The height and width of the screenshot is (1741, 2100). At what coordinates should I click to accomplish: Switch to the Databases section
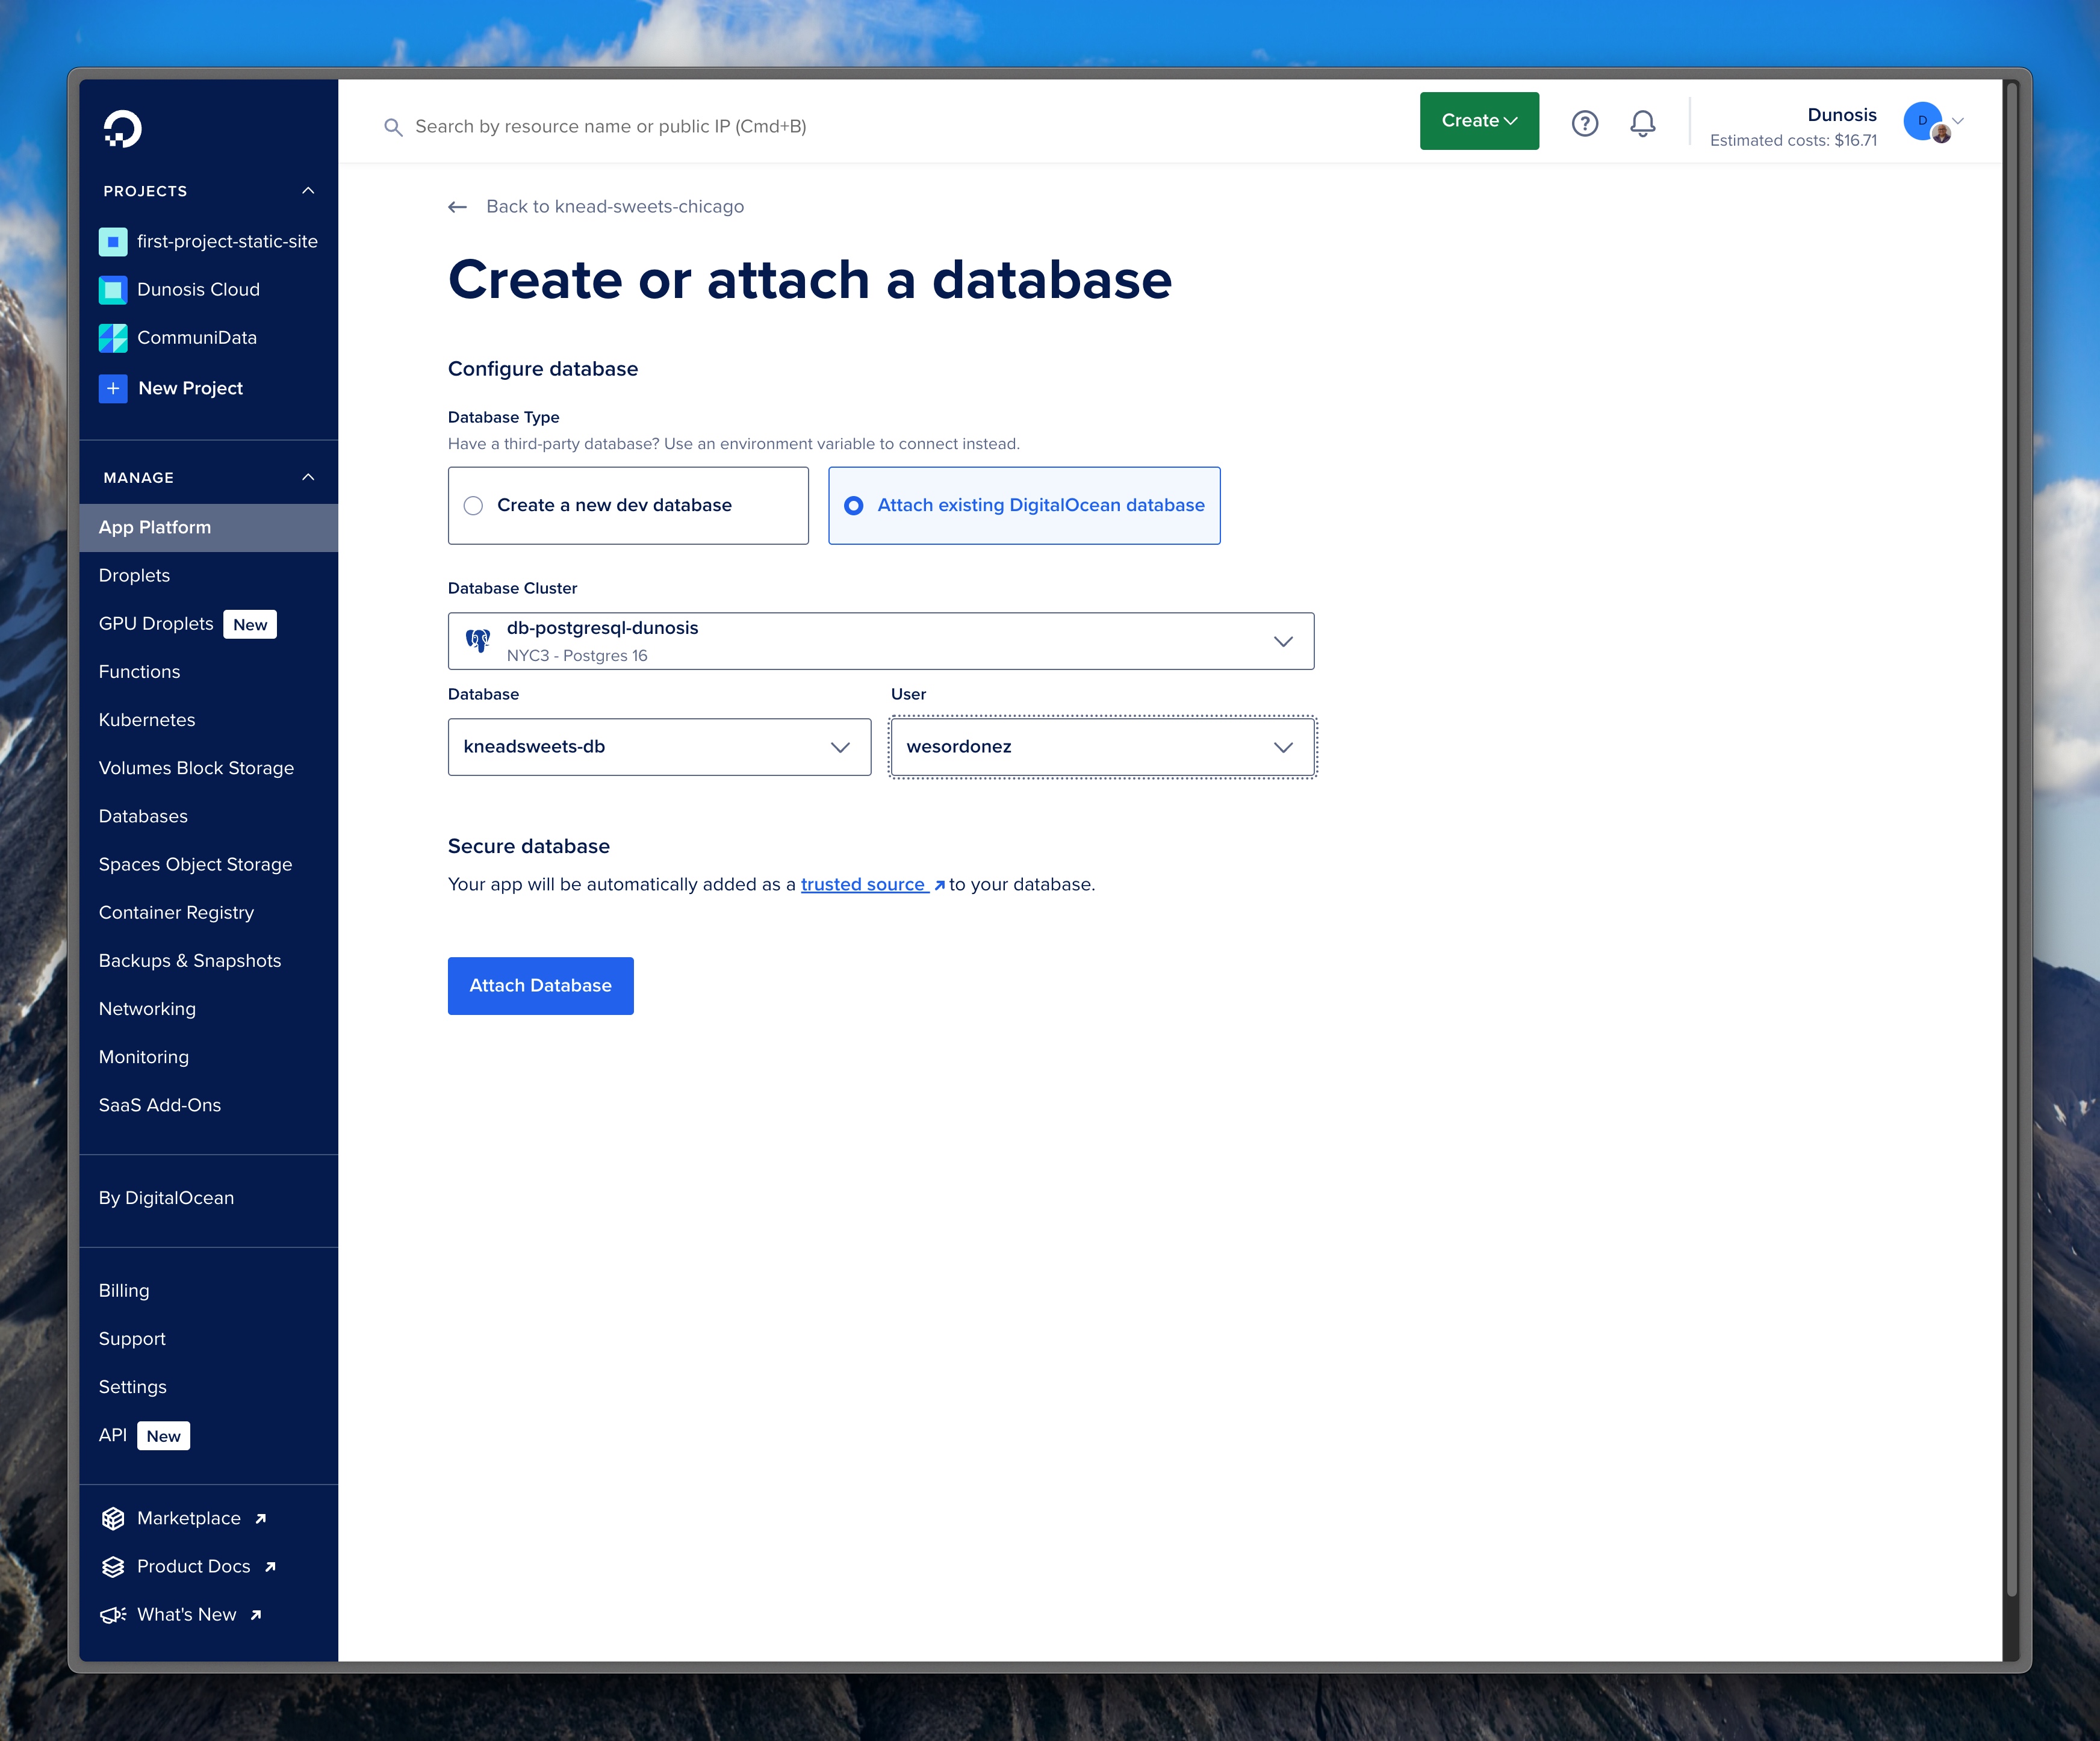[143, 816]
